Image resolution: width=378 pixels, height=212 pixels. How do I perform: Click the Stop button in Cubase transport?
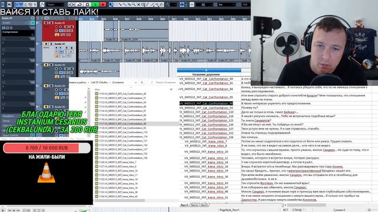click(x=87, y=5)
